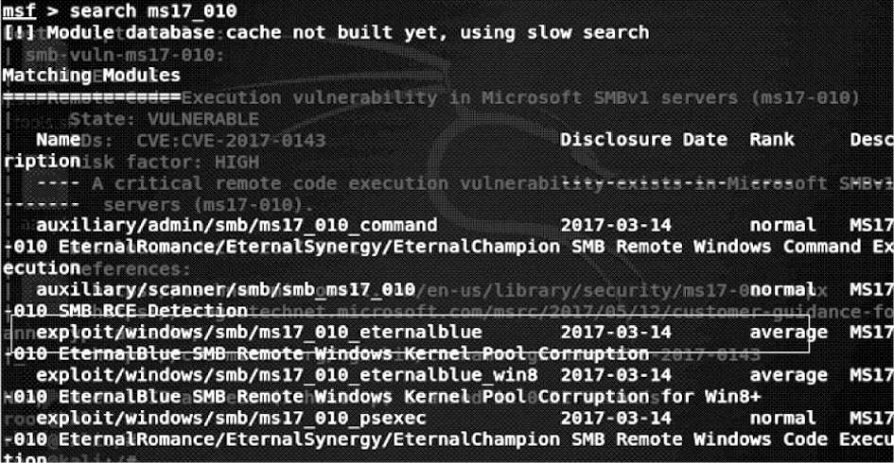The width and height of the screenshot is (894, 463).
Task: Click the 2017-03-14 date for eternalblue_win8
Action: pos(616,375)
